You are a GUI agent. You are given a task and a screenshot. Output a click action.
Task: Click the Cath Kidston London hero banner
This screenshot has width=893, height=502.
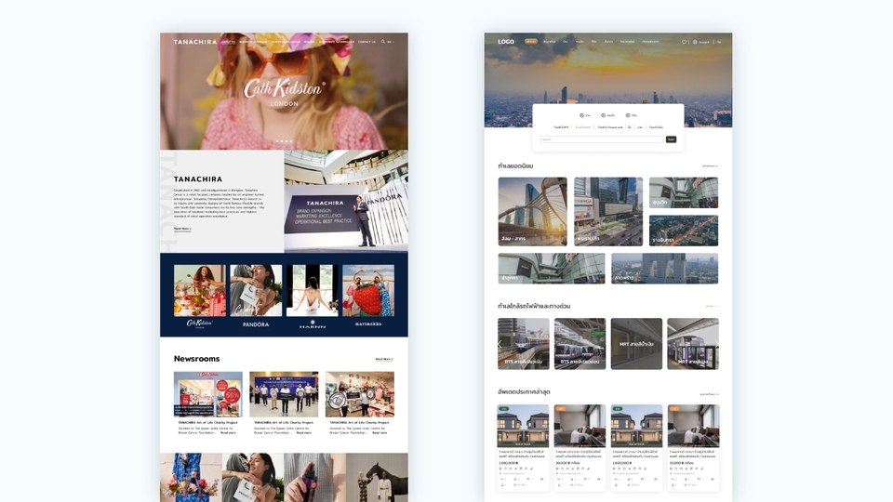click(x=284, y=91)
